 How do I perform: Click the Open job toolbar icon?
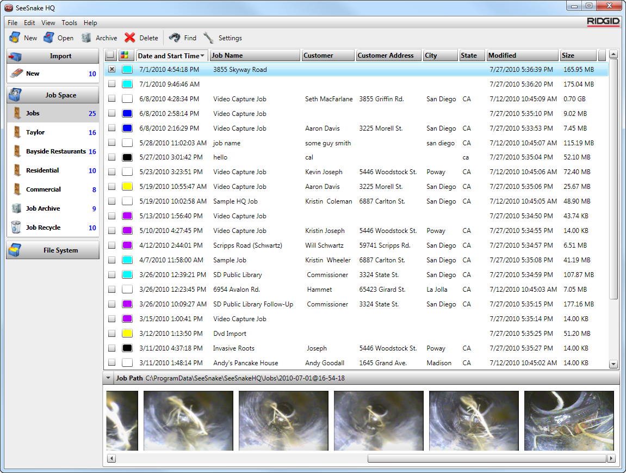[49, 38]
